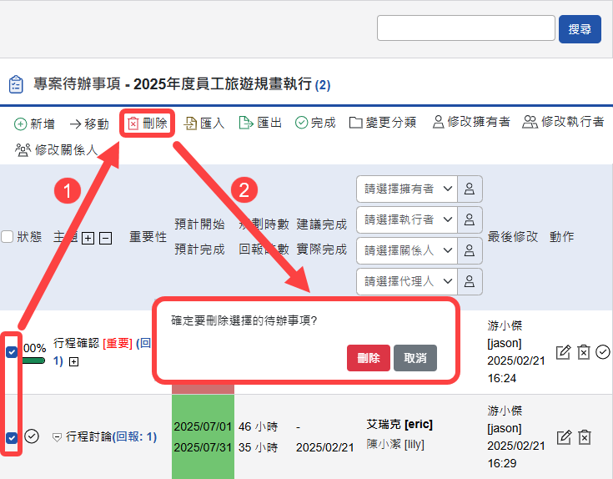Click the 新增 (add) toolbar icon
The width and height of the screenshot is (613, 479).
pos(20,124)
